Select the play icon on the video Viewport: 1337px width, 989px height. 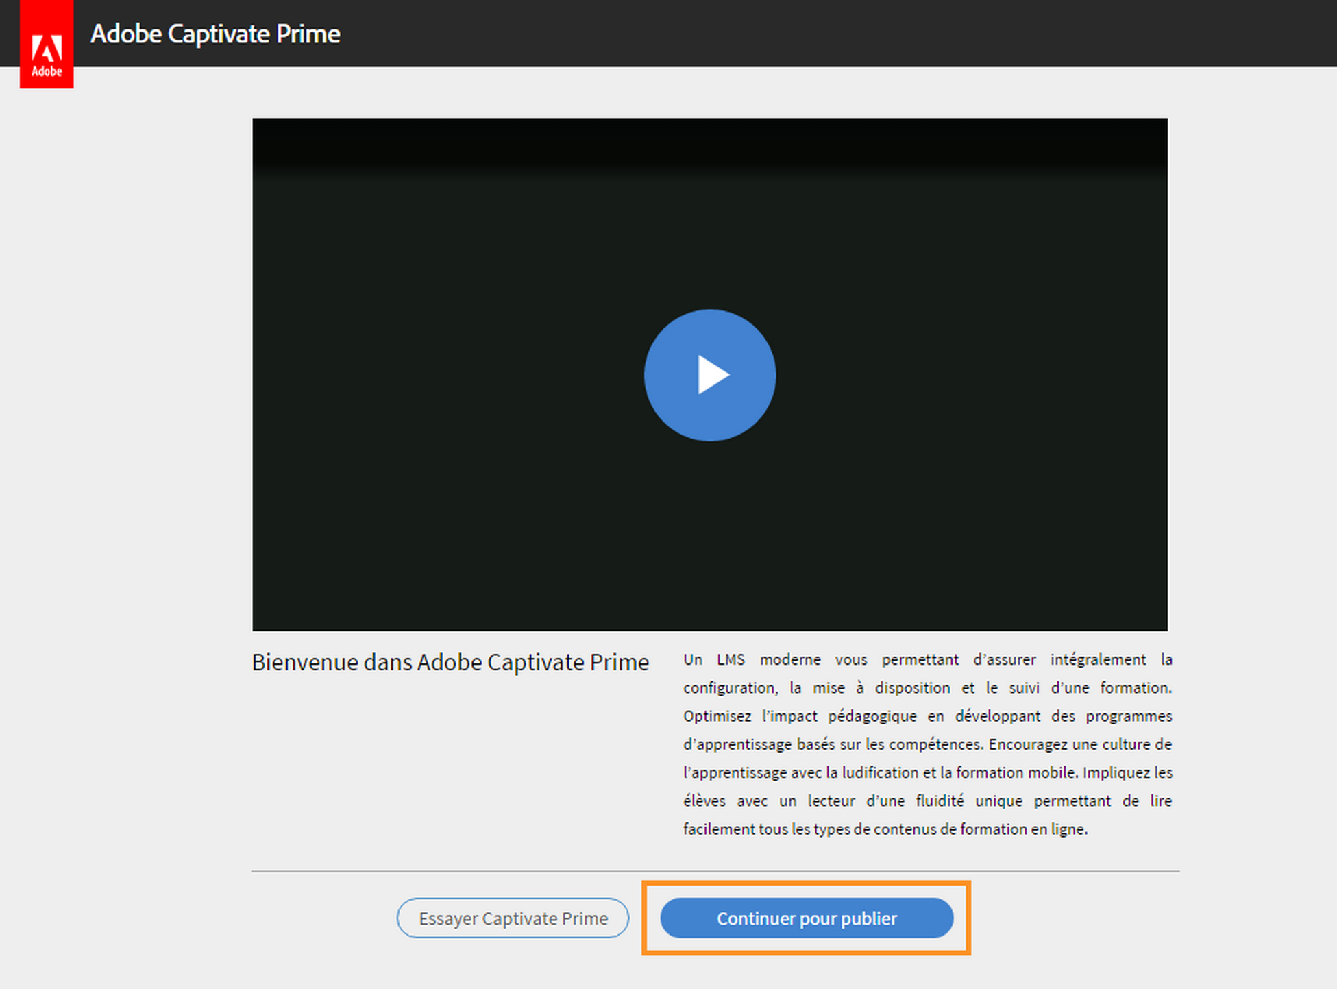coord(710,374)
